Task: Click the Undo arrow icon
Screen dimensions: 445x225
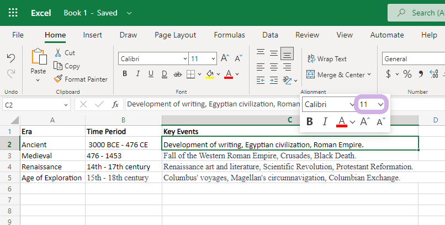Action: coord(11,58)
